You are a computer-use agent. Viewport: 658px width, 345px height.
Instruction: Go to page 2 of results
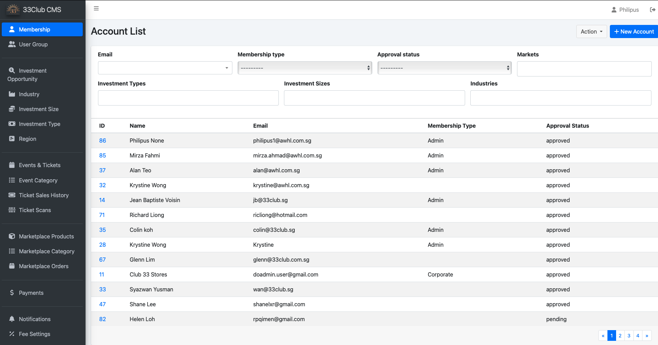click(x=620, y=336)
